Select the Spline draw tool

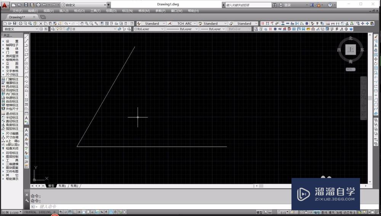[x=27, y=73]
